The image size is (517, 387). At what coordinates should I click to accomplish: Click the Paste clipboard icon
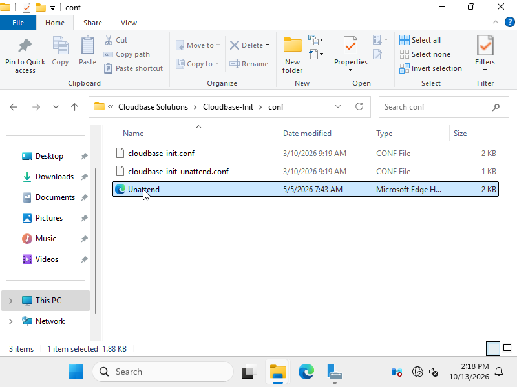tap(88, 45)
